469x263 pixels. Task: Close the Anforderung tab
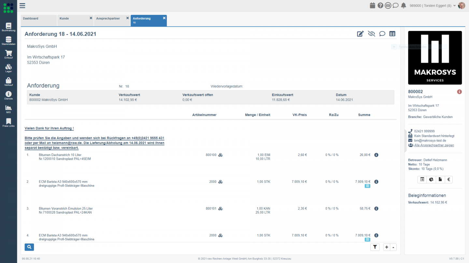164,18
